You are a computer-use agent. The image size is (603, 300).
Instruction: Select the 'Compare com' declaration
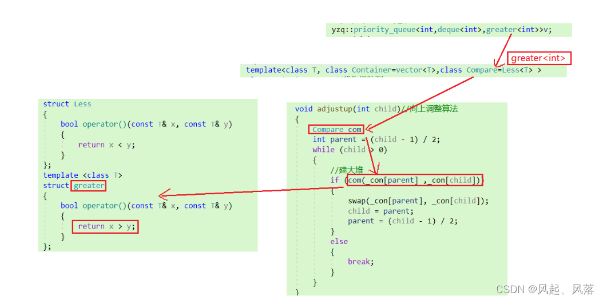point(337,130)
